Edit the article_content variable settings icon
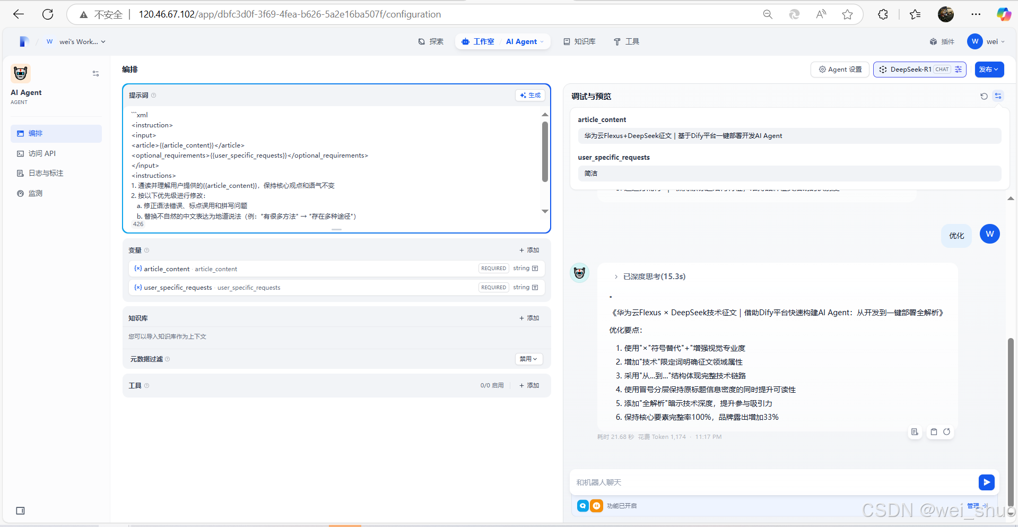 coord(535,269)
